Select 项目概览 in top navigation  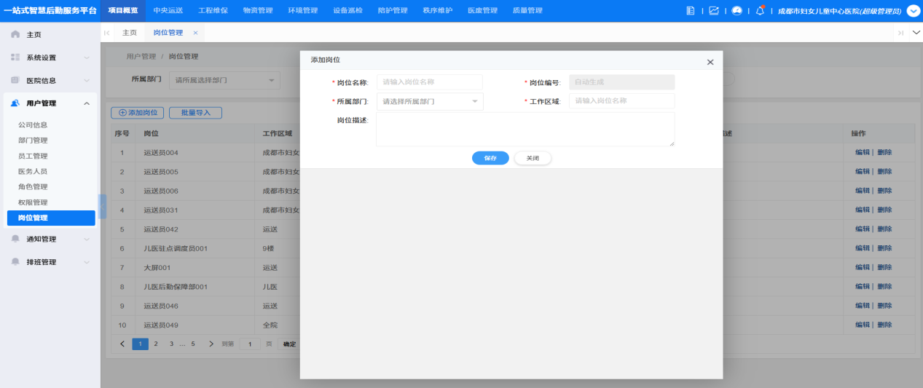tap(123, 11)
